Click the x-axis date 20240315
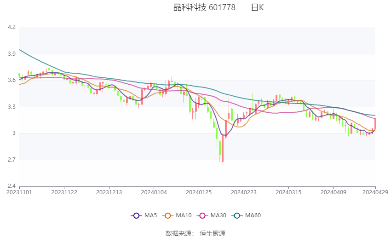The image size is (391, 238). coord(288,192)
